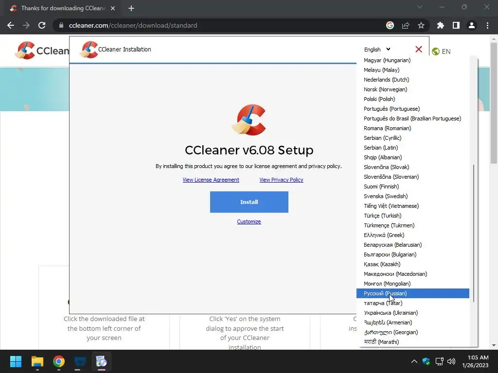Image resolution: width=498 pixels, height=373 pixels.
Task: Select Беларуская (Belarusian) language
Action: pyautogui.click(x=412, y=245)
